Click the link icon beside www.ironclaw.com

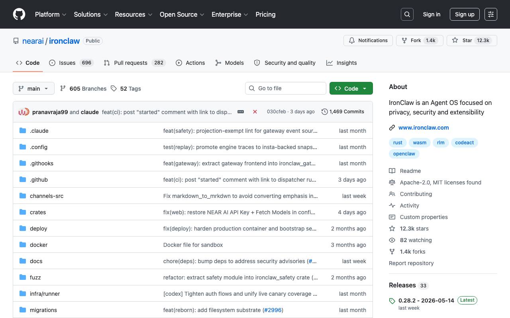(x=392, y=128)
